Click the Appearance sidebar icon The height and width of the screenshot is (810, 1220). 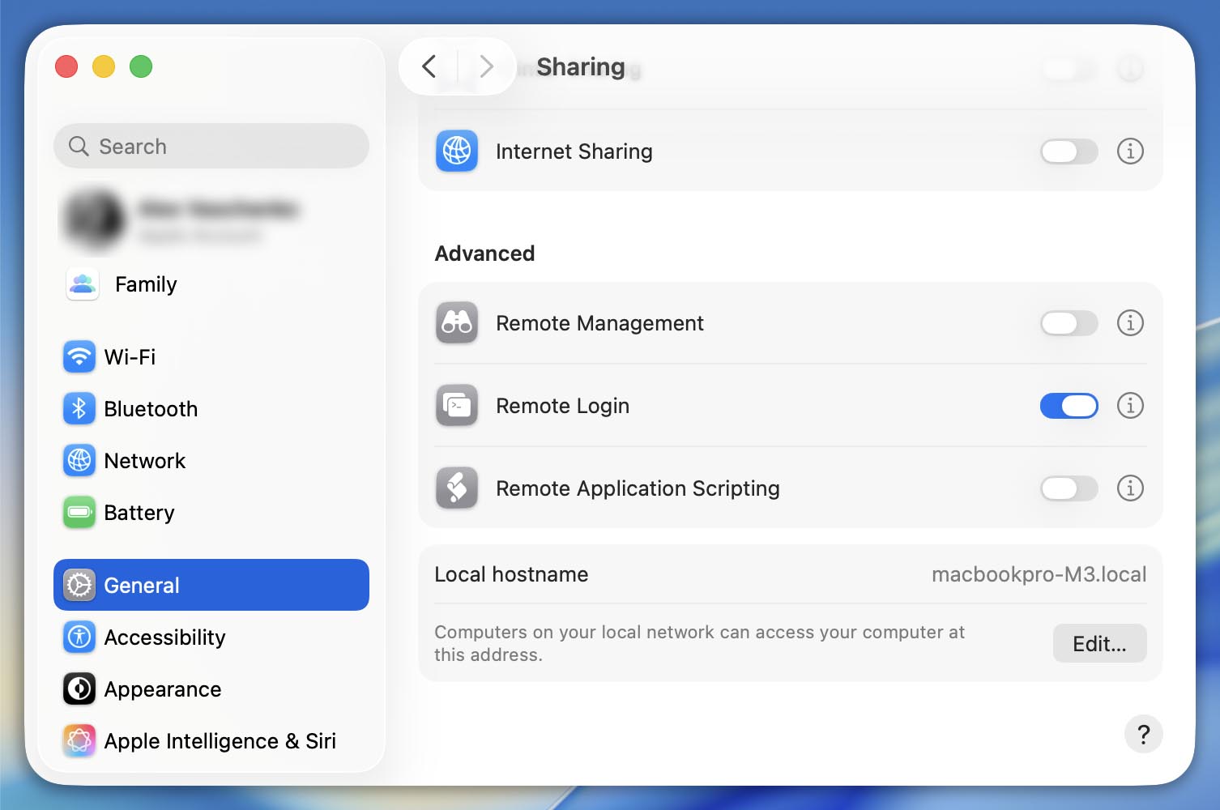(79, 688)
